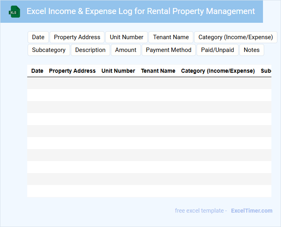Click the Unit Number table column header
This screenshot has height=227, width=281.
(118, 71)
